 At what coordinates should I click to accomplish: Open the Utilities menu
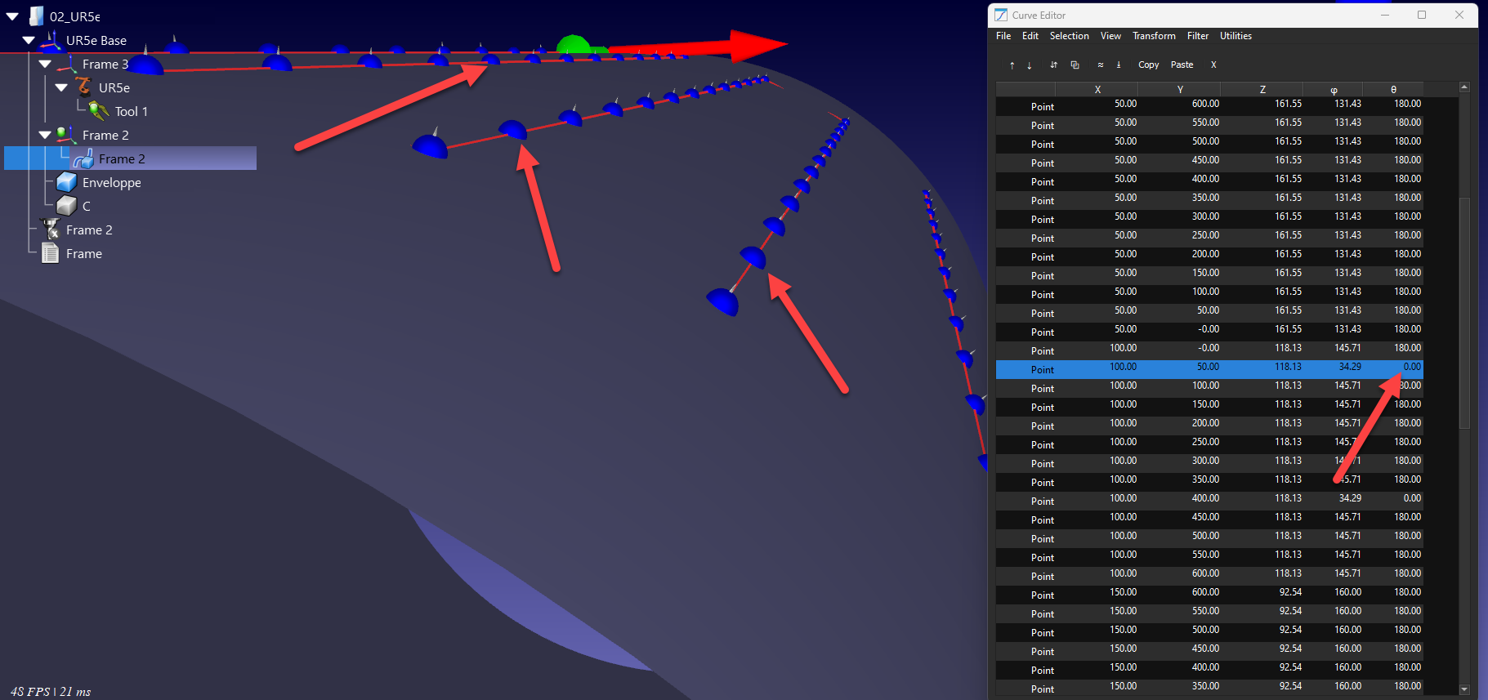click(1235, 36)
